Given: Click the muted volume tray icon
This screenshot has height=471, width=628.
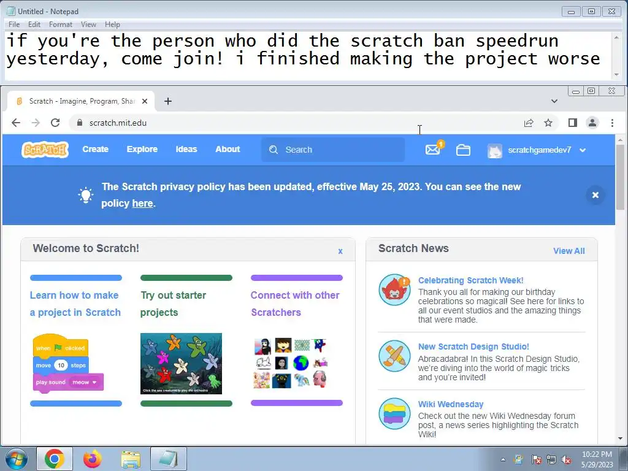Looking at the screenshot, I should pos(566,460).
